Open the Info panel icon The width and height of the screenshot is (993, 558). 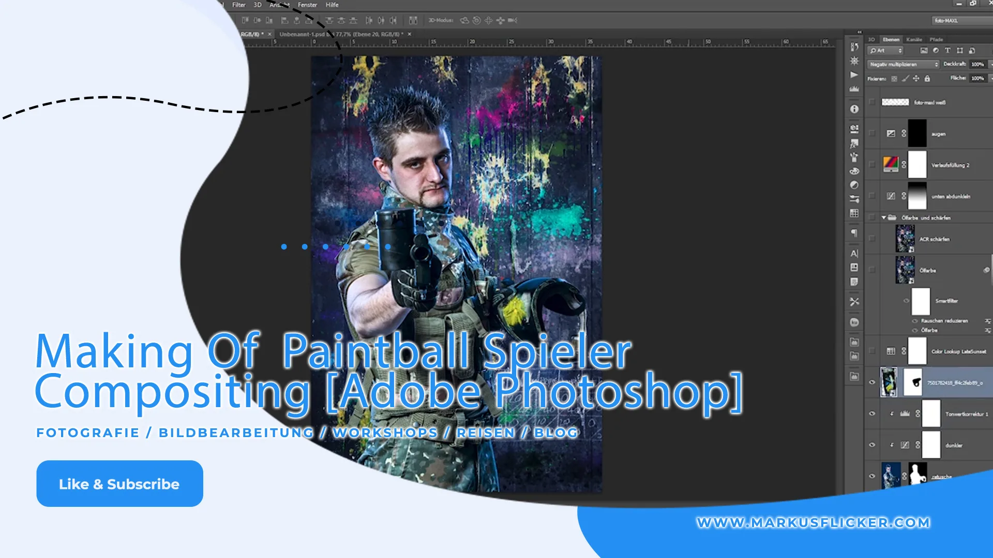click(854, 109)
